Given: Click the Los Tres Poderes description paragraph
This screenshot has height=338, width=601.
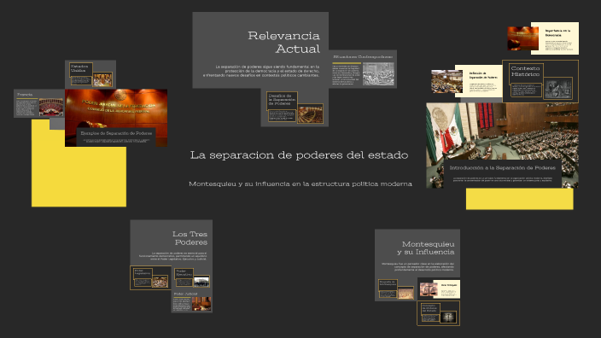Looking at the screenshot, I should 173,256.
